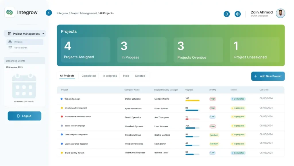Click the progress bar for E-commerce Platform Launch

(192, 119)
